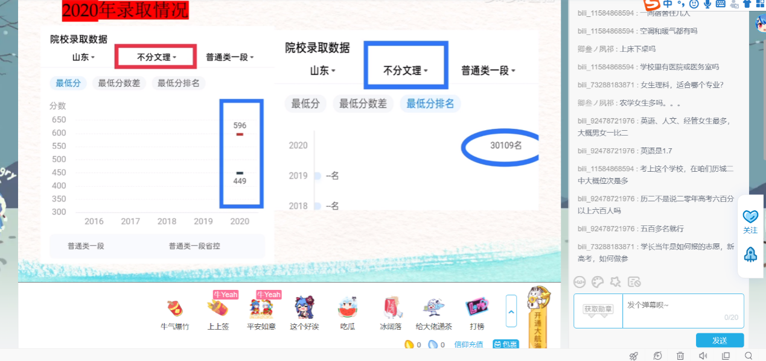Toggle 关注 follow heart button
766x361 pixels.
(x=750, y=222)
